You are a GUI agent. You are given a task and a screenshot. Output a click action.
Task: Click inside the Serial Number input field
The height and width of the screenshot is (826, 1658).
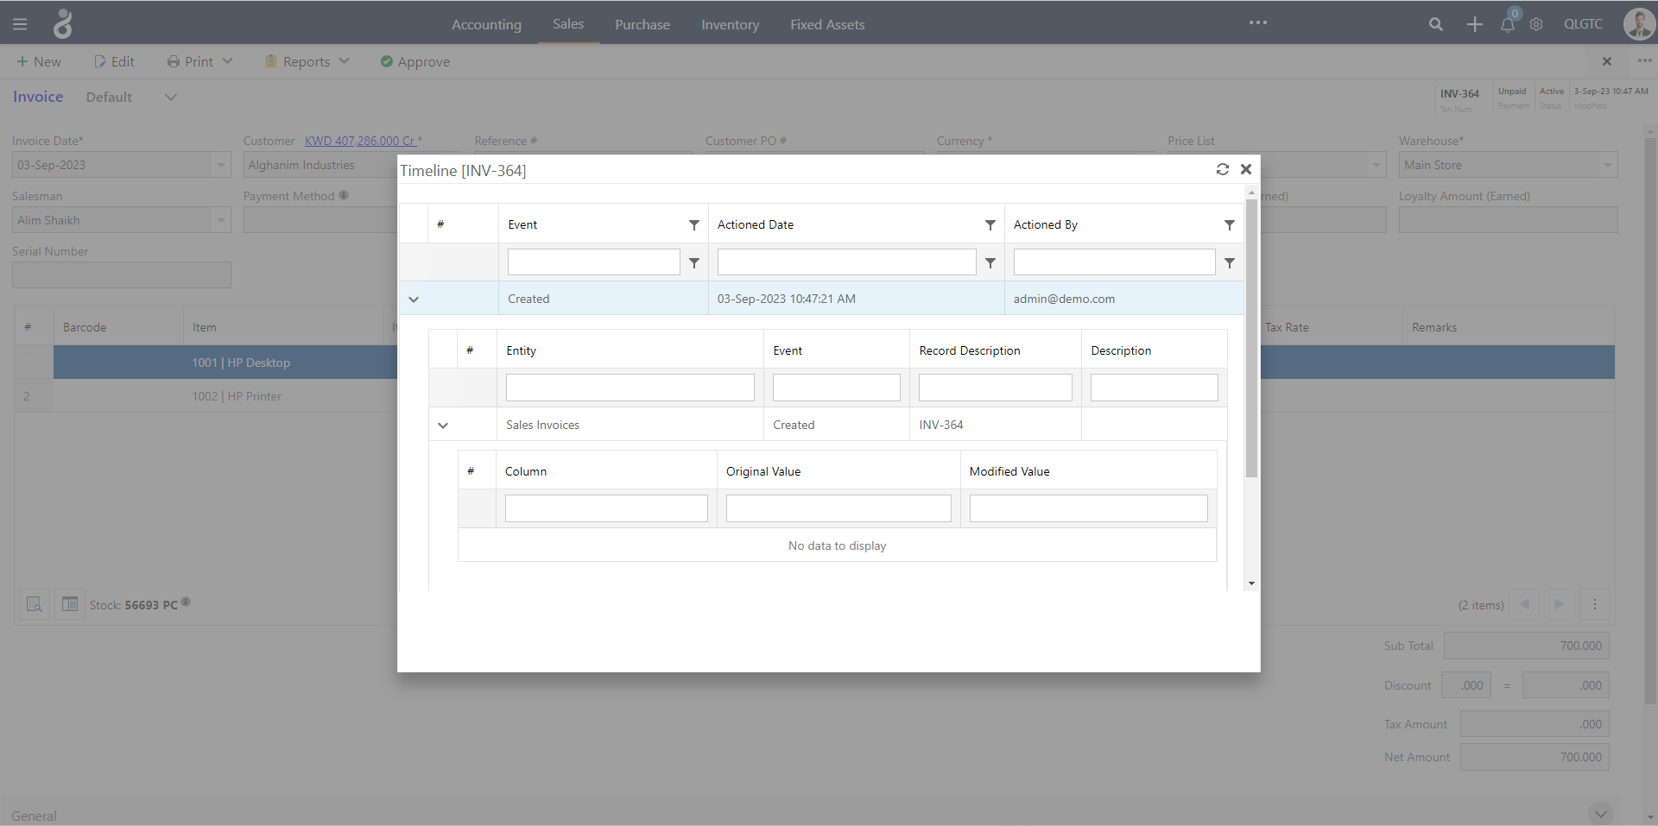pyautogui.click(x=121, y=274)
